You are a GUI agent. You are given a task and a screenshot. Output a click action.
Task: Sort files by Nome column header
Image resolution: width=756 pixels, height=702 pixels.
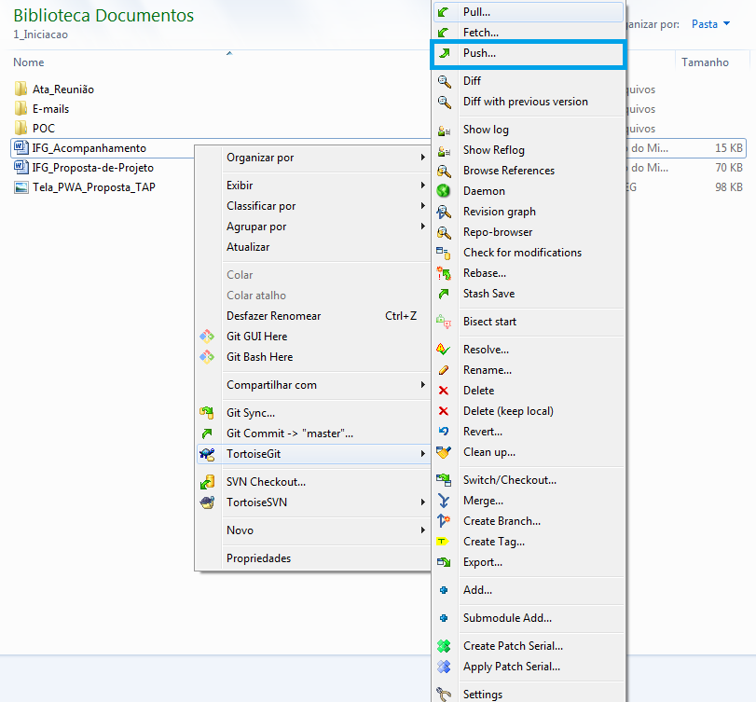tap(29, 62)
